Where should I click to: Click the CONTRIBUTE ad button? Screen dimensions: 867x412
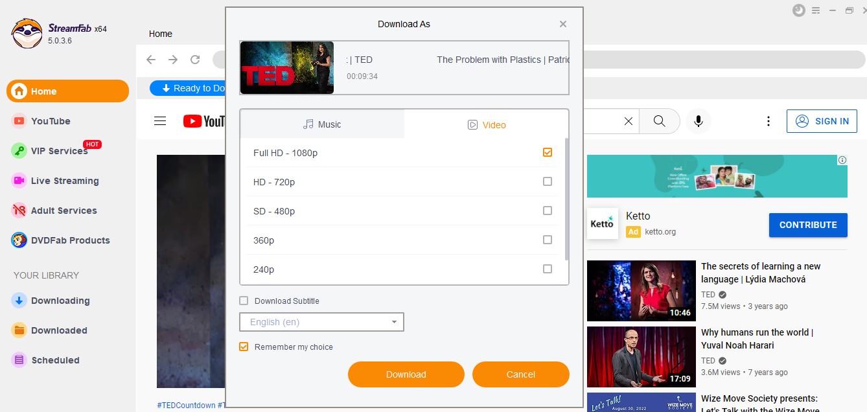click(x=808, y=225)
